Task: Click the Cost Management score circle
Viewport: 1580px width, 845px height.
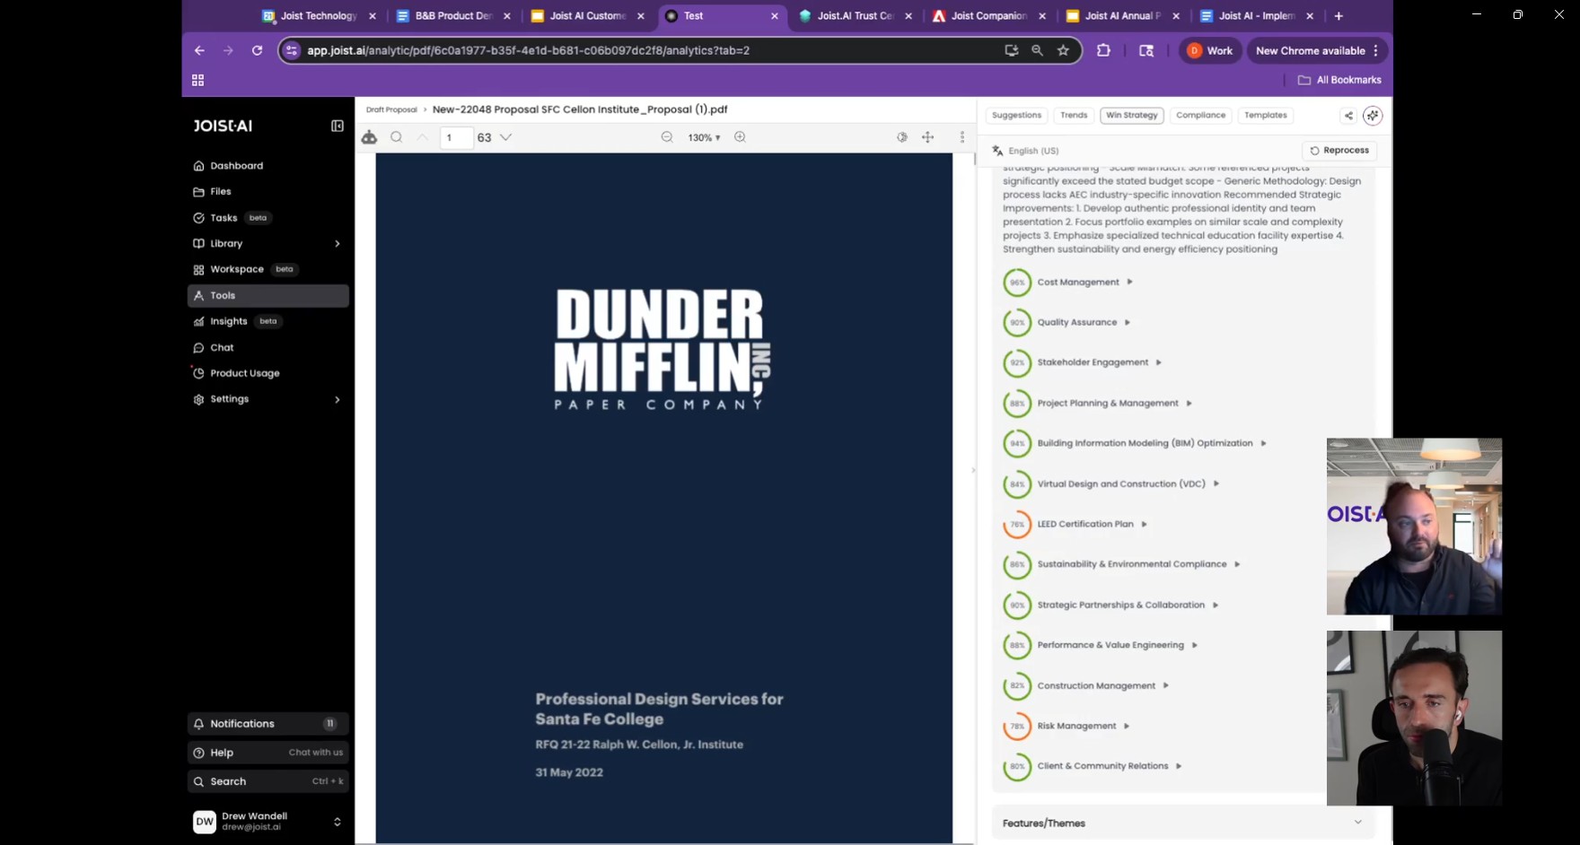Action: (1017, 283)
